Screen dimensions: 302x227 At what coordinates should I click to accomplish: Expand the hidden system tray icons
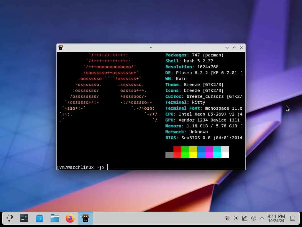(262, 218)
